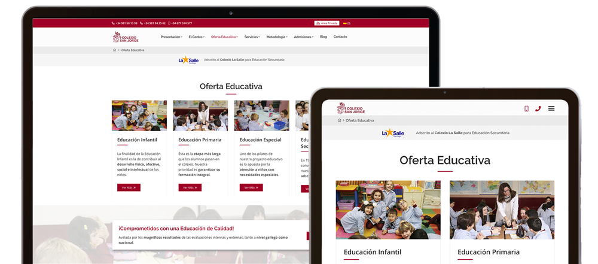
Task: Click Ver Más under Educación Infantil
Action: click(129, 187)
